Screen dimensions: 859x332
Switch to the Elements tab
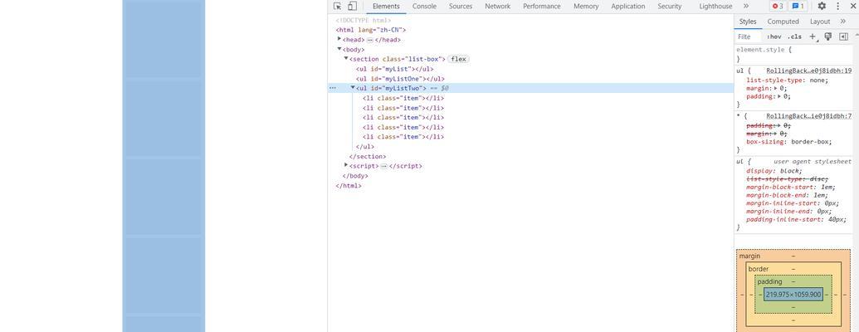pos(386,6)
